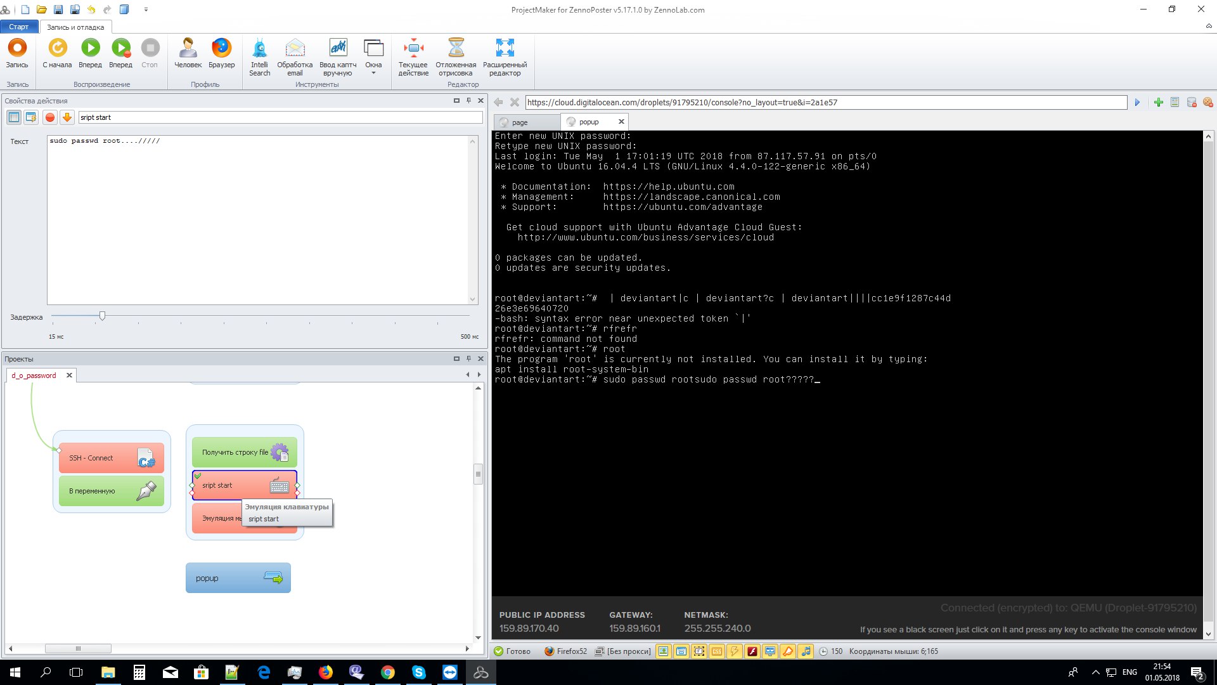This screenshot has height=685, width=1217.
Task: Click the Задержка delay slider handle
Action: point(102,315)
